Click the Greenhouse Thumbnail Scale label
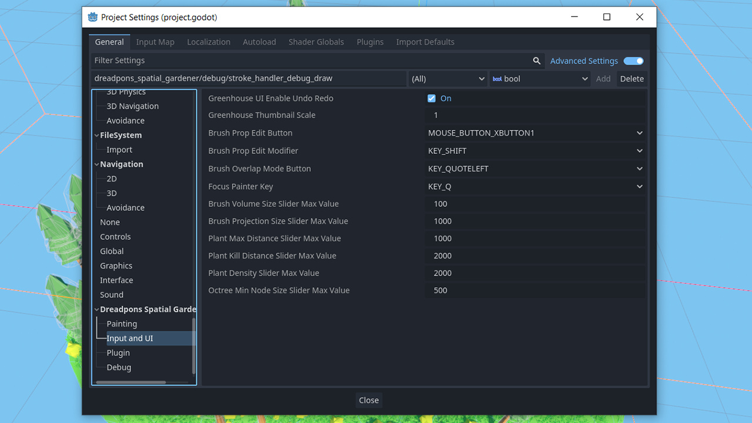This screenshot has width=752, height=423. 261,115
